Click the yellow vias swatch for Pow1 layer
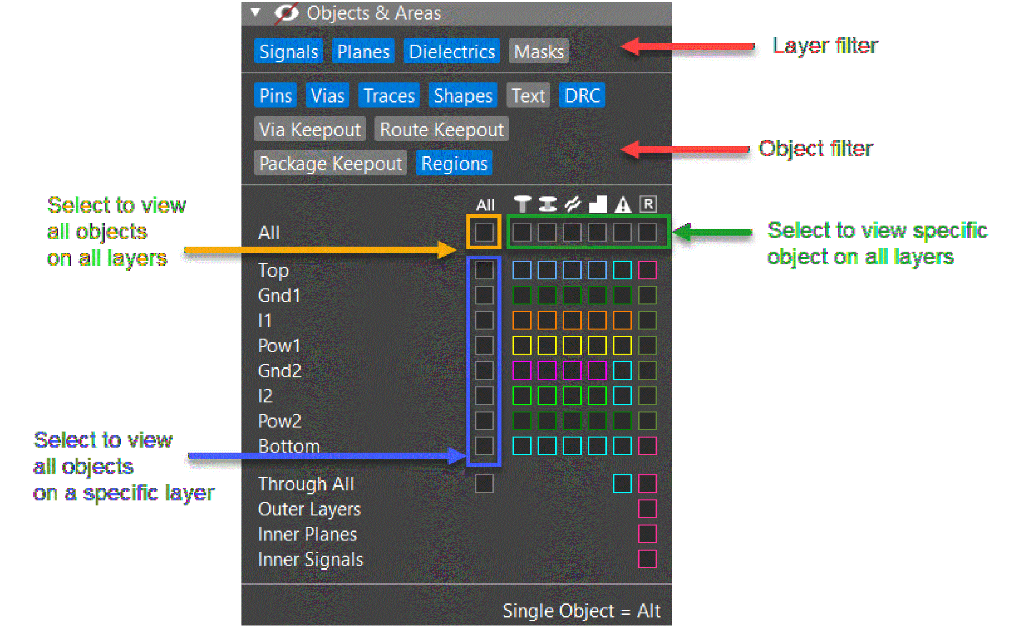Image resolution: width=1017 pixels, height=626 pixels. point(547,346)
